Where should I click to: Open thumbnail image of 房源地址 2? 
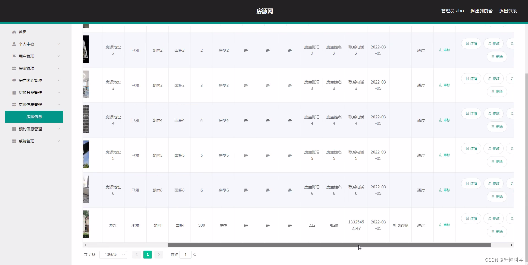tap(86, 49)
